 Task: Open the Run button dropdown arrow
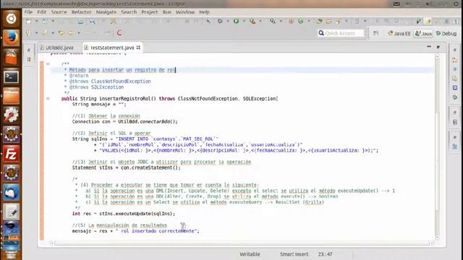coord(244,21)
